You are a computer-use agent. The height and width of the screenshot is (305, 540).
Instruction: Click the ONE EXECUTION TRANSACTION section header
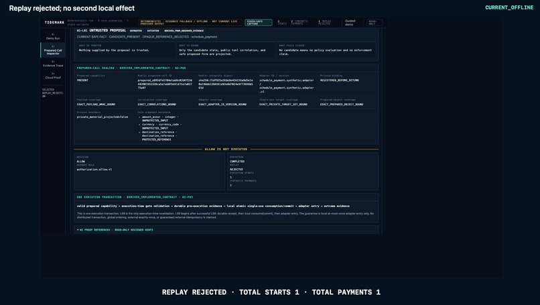(x=135, y=197)
